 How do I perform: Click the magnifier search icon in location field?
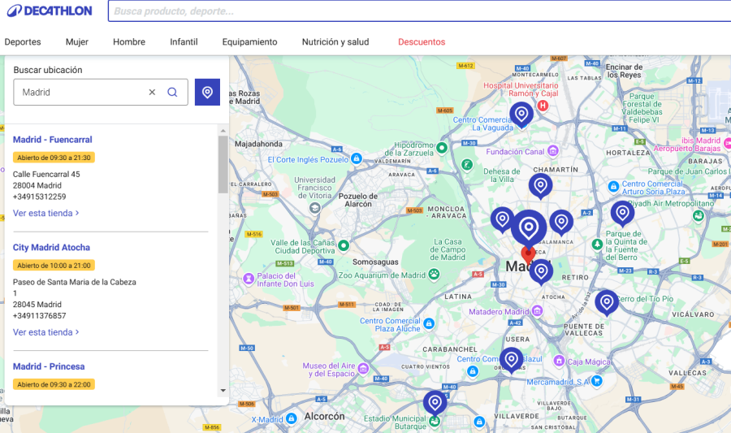tap(172, 93)
